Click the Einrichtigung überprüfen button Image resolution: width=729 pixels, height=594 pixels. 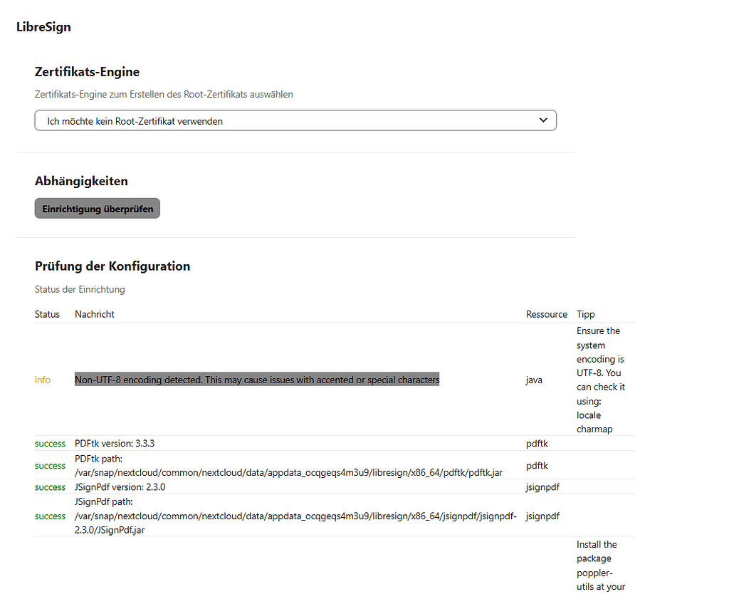[x=97, y=208]
